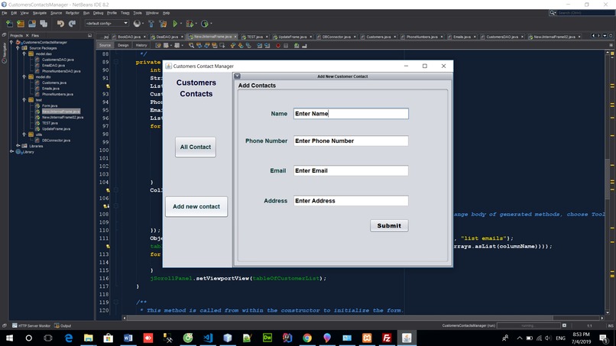Viewport: 616px width, 346px height.
Task: Click the globe browser icon in toolbar
Action: [137, 24]
